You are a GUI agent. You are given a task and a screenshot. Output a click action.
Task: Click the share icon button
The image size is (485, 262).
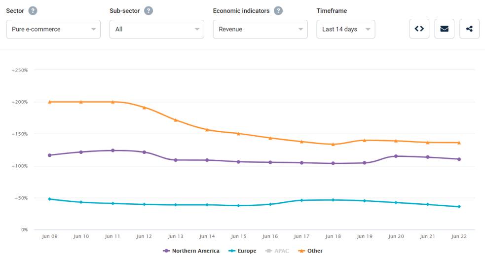click(x=469, y=29)
